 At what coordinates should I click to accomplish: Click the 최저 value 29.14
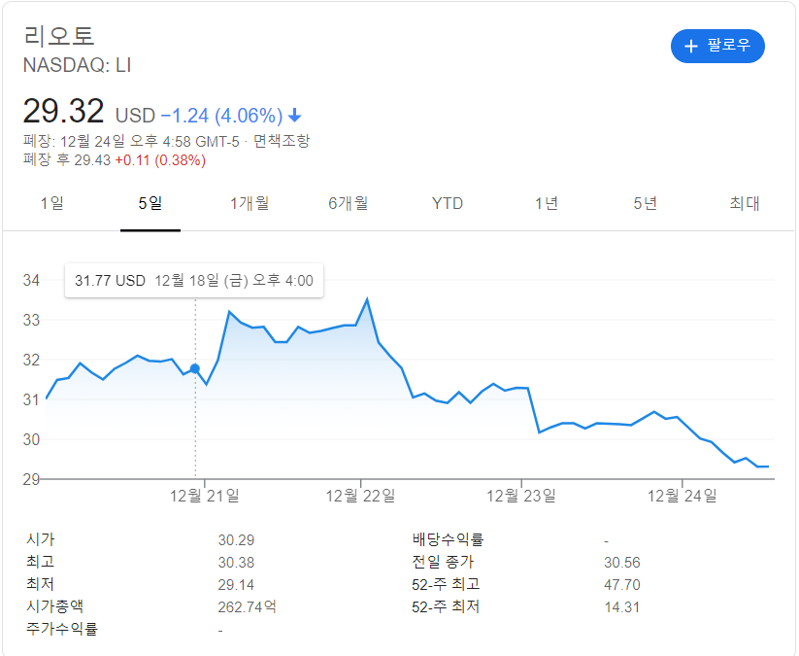tap(236, 585)
